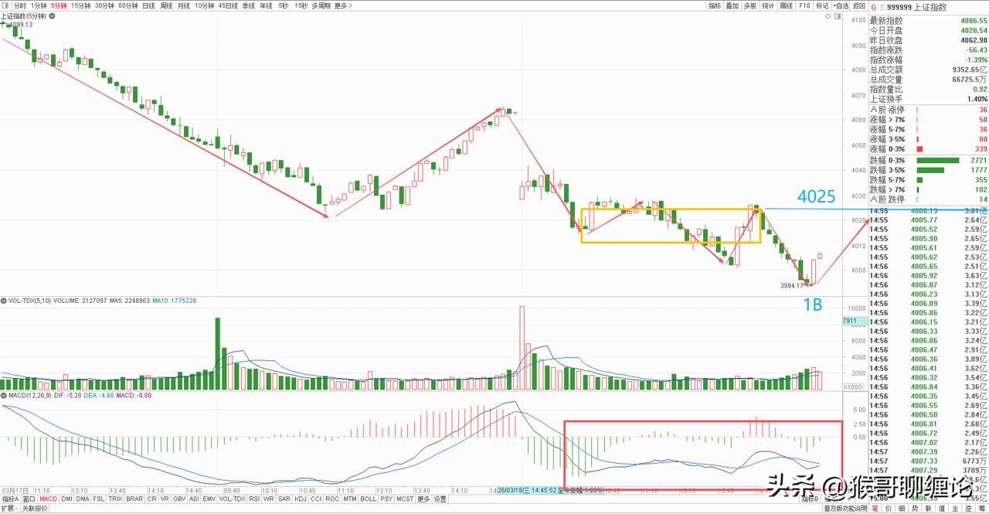Click the 价 icon at bottom right
Viewport: 989px width, 514px height.
(x=888, y=509)
